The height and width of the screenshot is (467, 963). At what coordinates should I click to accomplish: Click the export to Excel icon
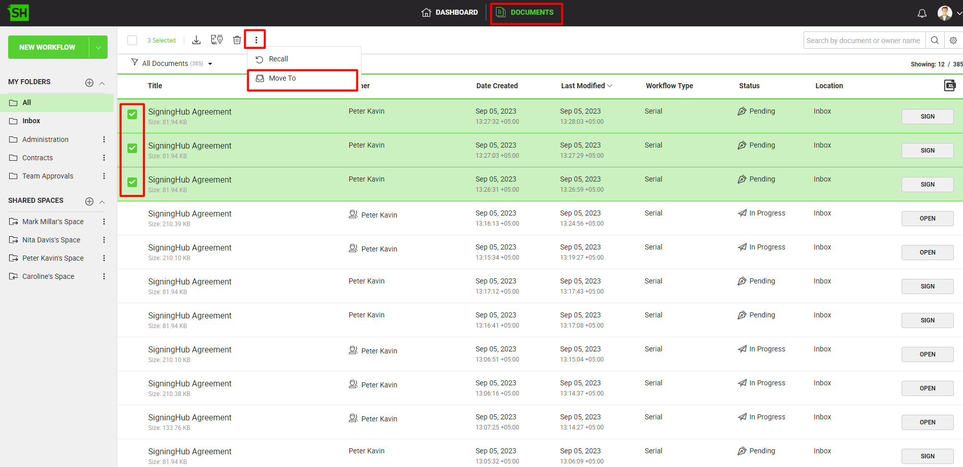pyautogui.click(x=949, y=86)
